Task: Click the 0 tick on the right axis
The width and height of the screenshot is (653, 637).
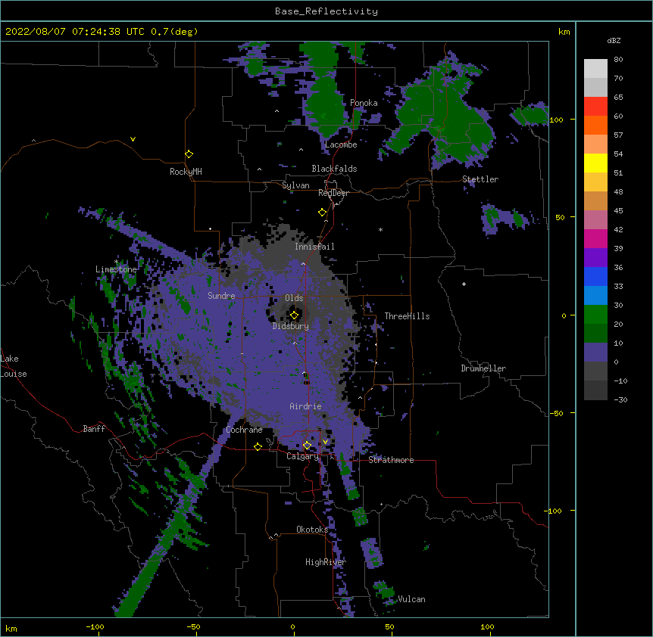Action: pos(564,315)
